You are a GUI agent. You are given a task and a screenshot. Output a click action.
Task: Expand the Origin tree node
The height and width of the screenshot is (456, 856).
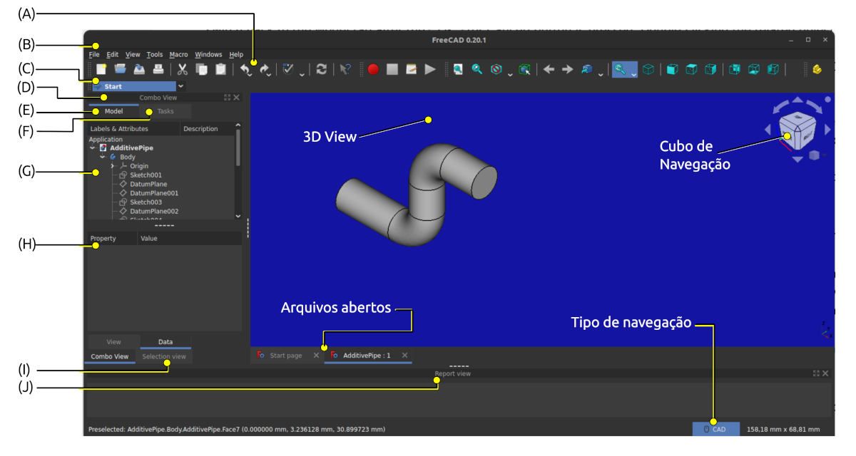click(113, 166)
